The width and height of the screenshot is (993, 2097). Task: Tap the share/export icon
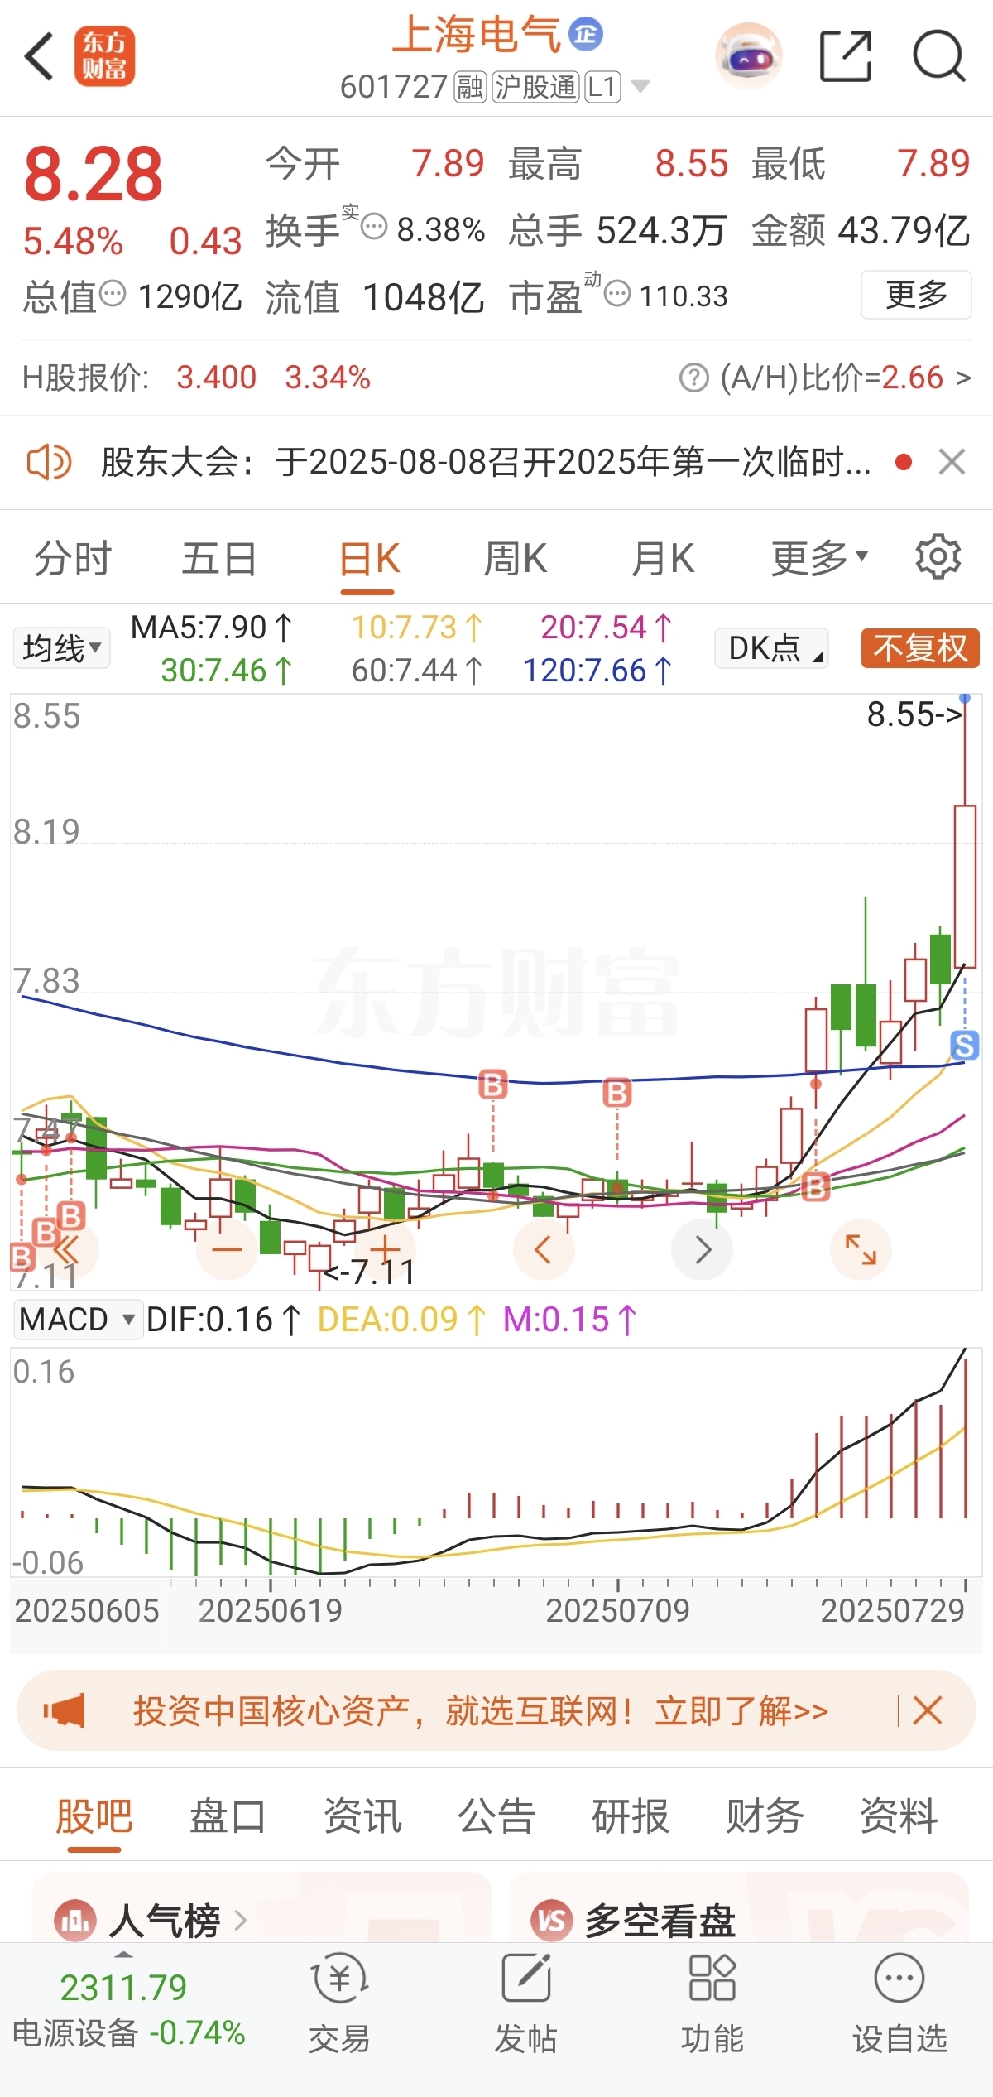(x=845, y=56)
